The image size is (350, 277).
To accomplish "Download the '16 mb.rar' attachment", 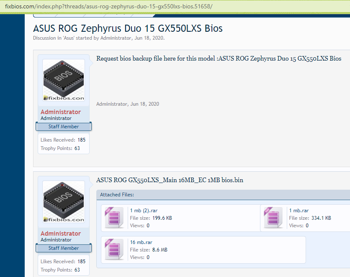I will pyautogui.click(x=141, y=242).
